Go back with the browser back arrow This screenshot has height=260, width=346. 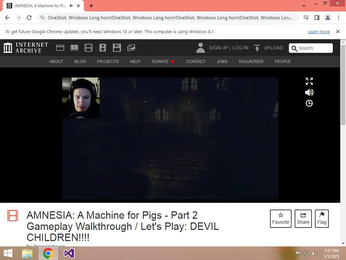pos(7,18)
